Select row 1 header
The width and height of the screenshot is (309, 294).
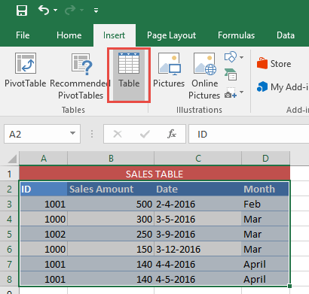(x=10, y=174)
